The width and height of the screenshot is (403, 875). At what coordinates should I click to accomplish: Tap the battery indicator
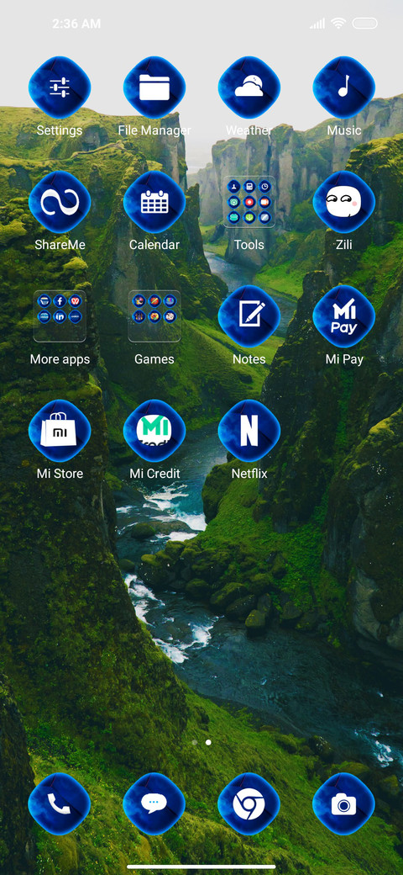[365, 24]
